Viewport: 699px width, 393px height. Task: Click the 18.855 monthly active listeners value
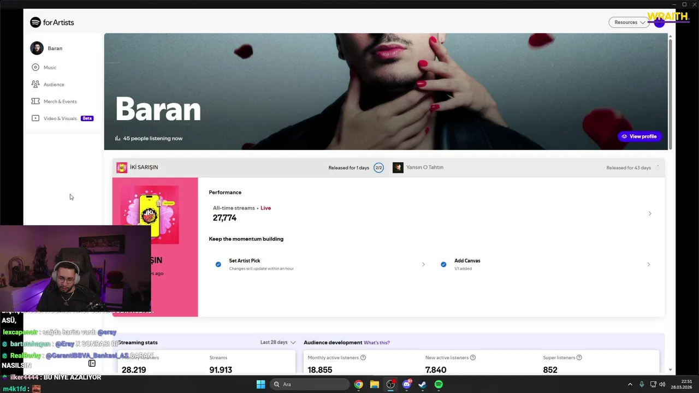[319, 370]
